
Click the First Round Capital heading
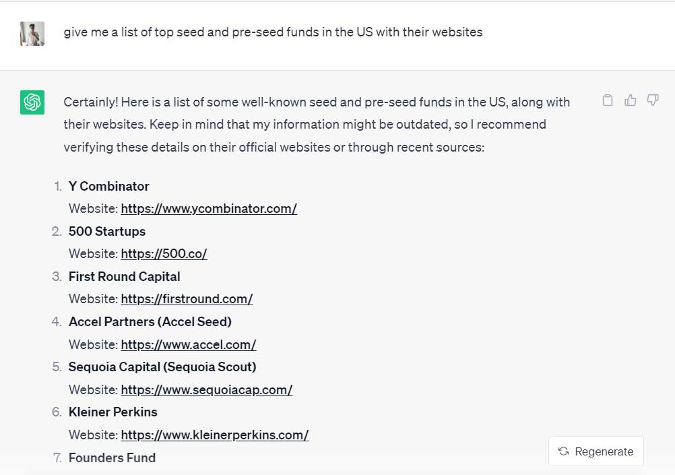click(x=125, y=277)
